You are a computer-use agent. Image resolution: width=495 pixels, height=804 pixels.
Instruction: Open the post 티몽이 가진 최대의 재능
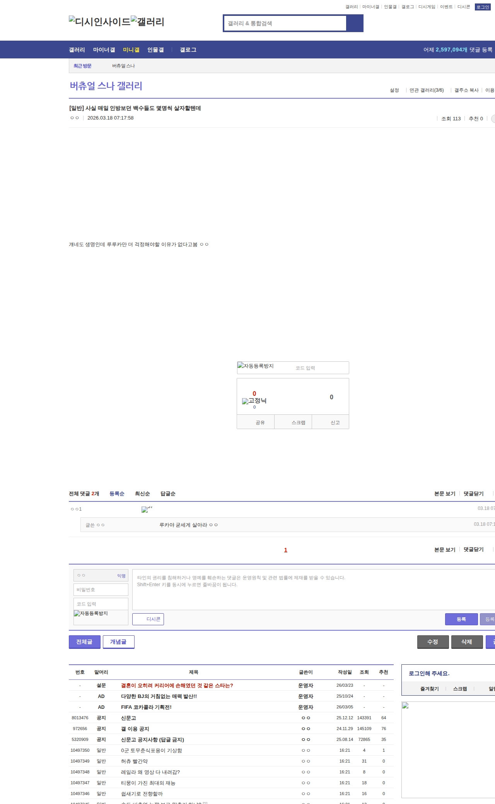148,783
